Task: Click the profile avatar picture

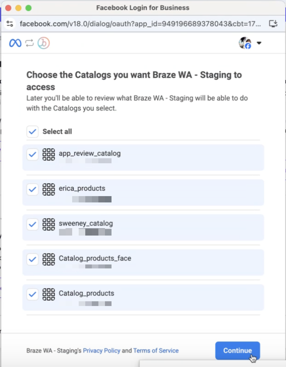Action: 245,43
